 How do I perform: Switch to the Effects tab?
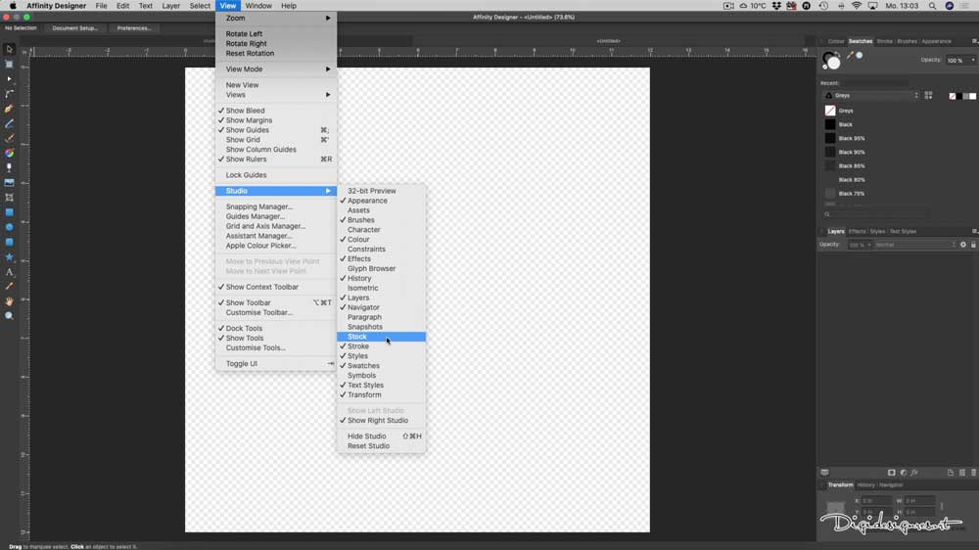click(858, 232)
